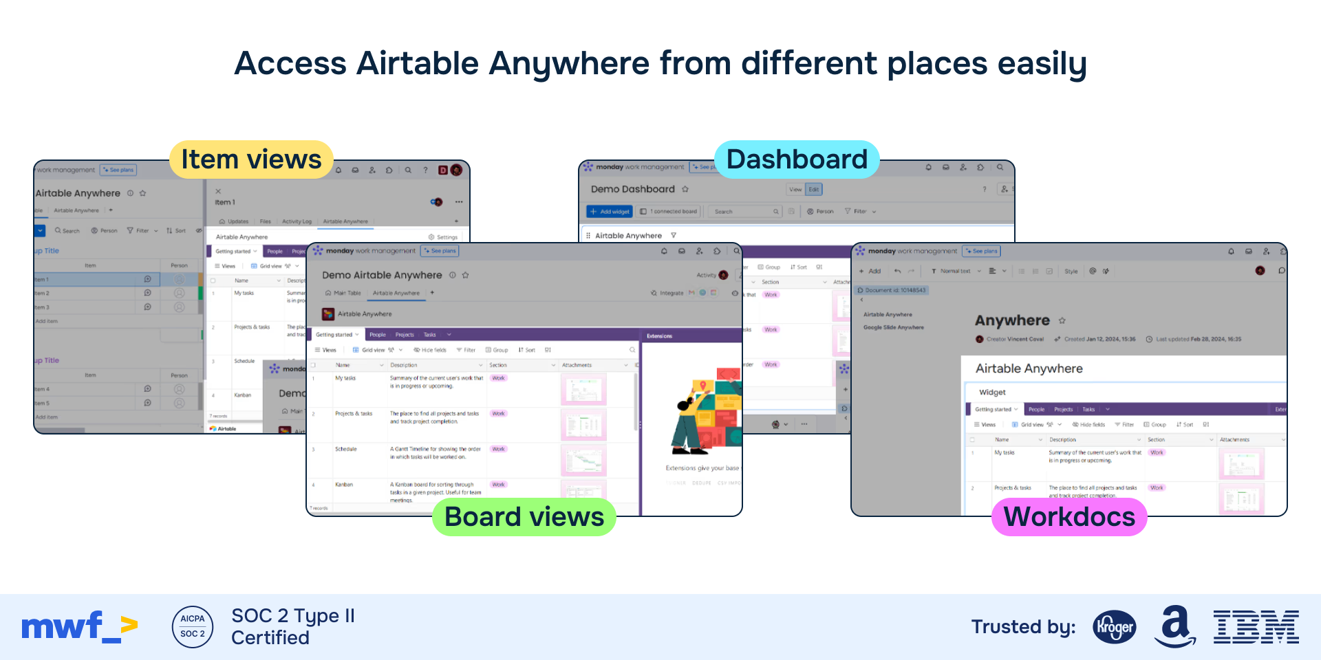
Task: Select Projects tab in Board views Airtable base
Action: pos(405,335)
